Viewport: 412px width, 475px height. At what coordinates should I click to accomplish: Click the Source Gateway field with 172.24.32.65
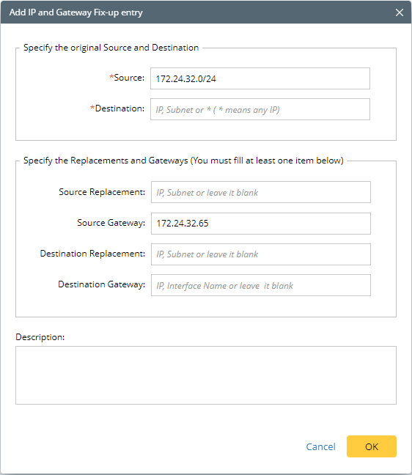[260, 224]
